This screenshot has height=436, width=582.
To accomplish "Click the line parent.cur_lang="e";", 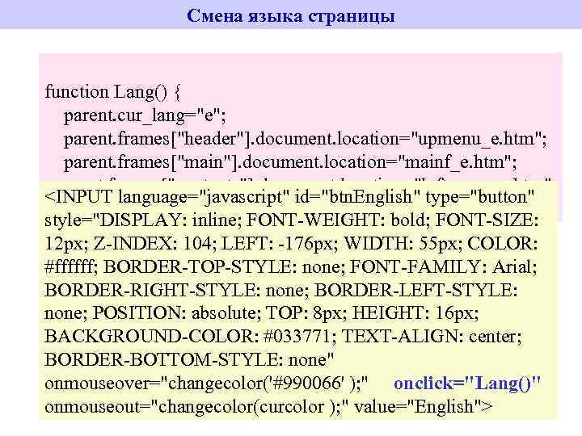I will click(x=145, y=115).
